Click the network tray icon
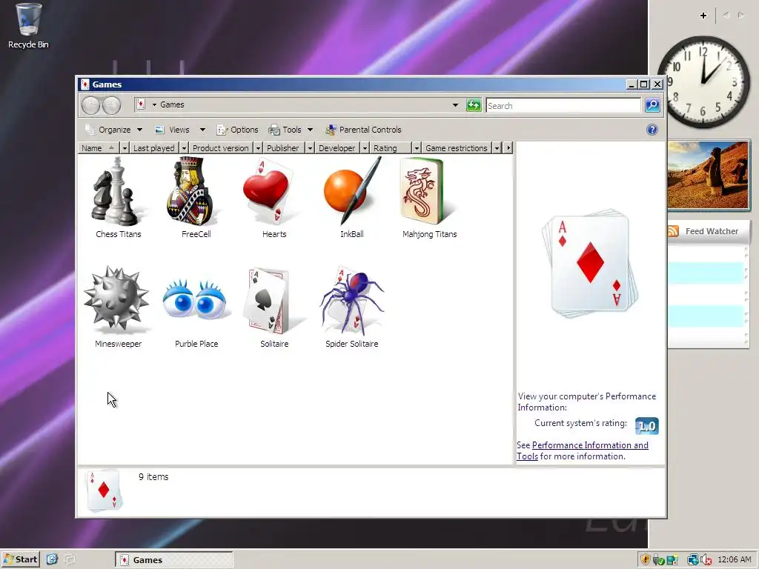Screen dimensions: 759x569 [x=693, y=560]
